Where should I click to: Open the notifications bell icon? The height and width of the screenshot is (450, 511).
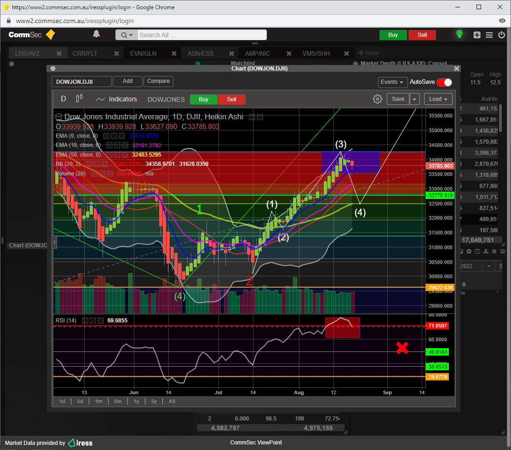pyautogui.click(x=96, y=34)
